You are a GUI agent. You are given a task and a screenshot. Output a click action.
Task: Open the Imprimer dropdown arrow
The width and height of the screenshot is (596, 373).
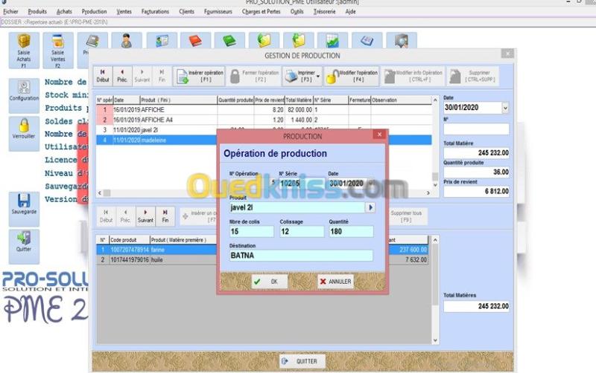(319, 76)
